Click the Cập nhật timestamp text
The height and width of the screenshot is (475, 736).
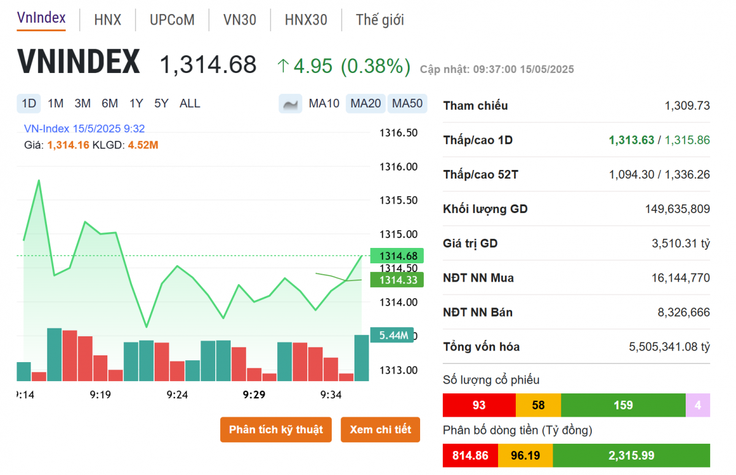pos(497,69)
